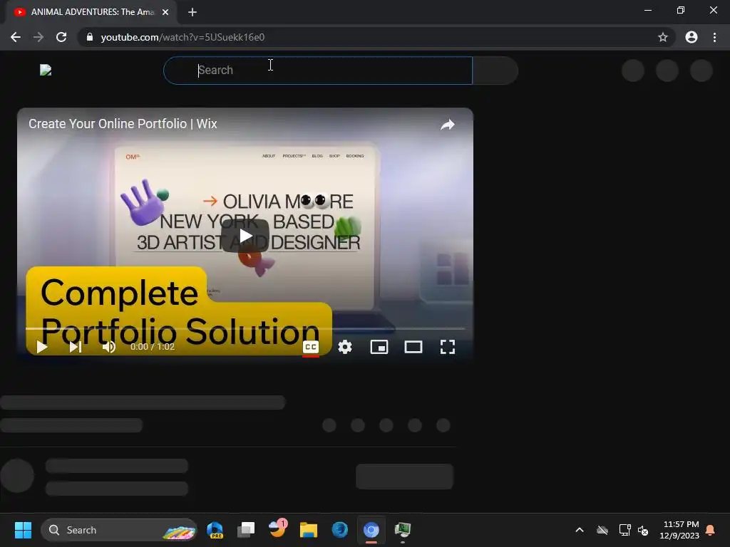
Task: Toggle closed captions CC button
Action: tap(311, 347)
